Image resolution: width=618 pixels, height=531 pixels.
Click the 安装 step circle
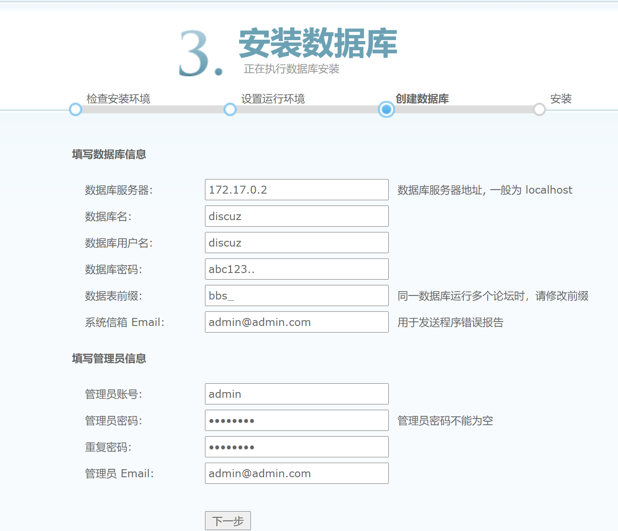pos(539,109)
